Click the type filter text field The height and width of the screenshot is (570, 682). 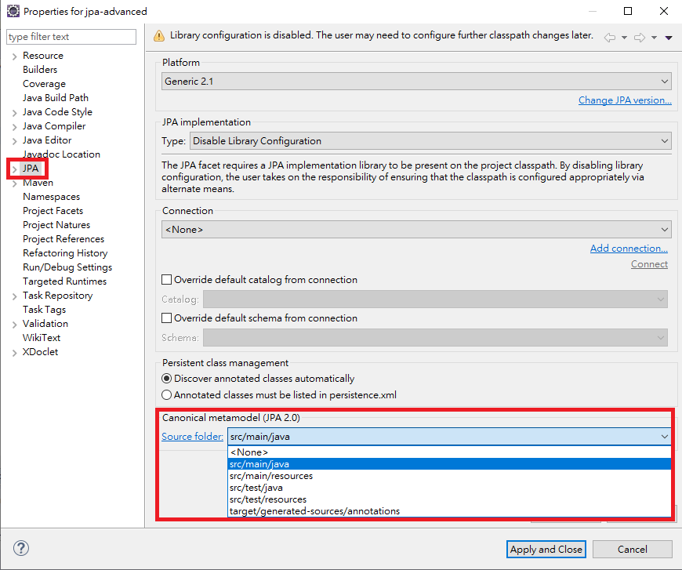coord(71,37)
